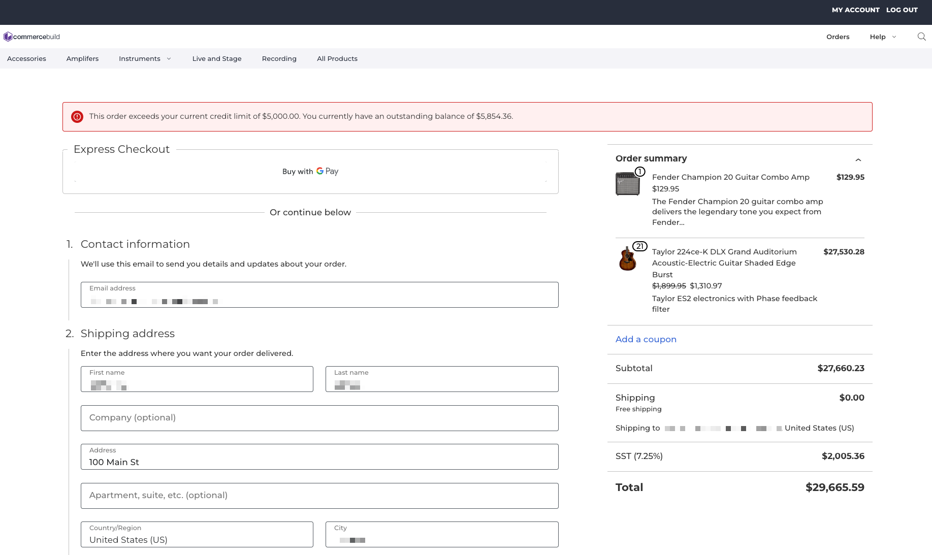
Task: Click the commercebuild logo
Action: point(32,37)
